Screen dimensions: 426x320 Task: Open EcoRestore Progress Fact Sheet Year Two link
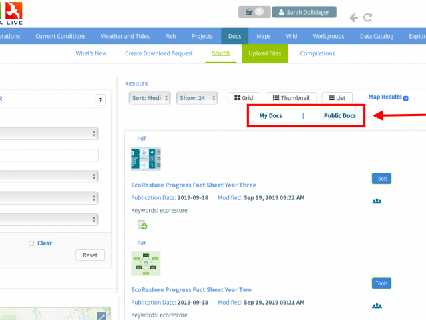point(191,290)
